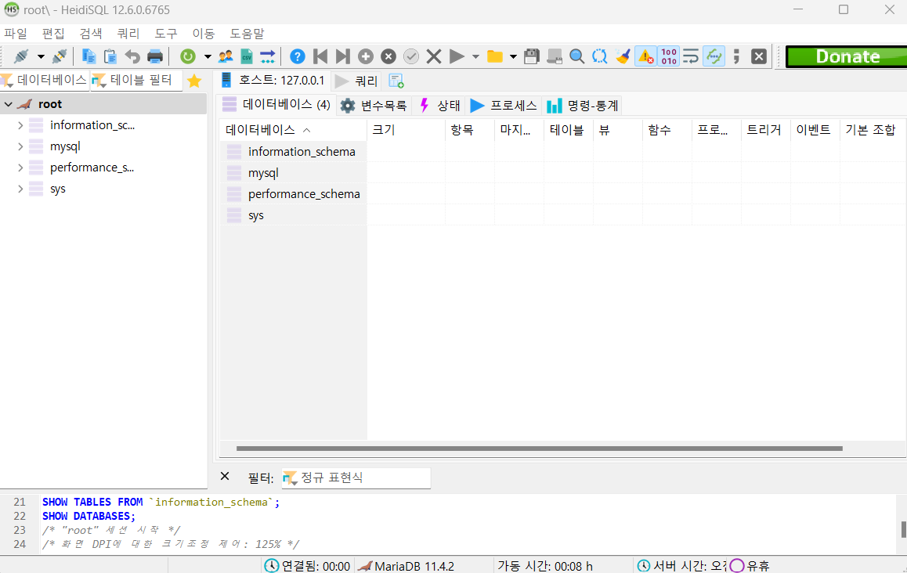
Task: Open SQL file with the yellow folder icon
Action: 494,56
